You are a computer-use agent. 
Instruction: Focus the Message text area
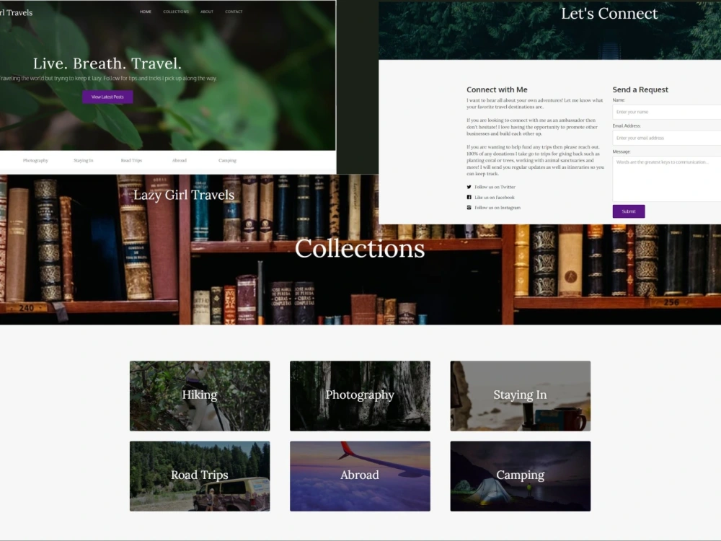pos(667,178)
